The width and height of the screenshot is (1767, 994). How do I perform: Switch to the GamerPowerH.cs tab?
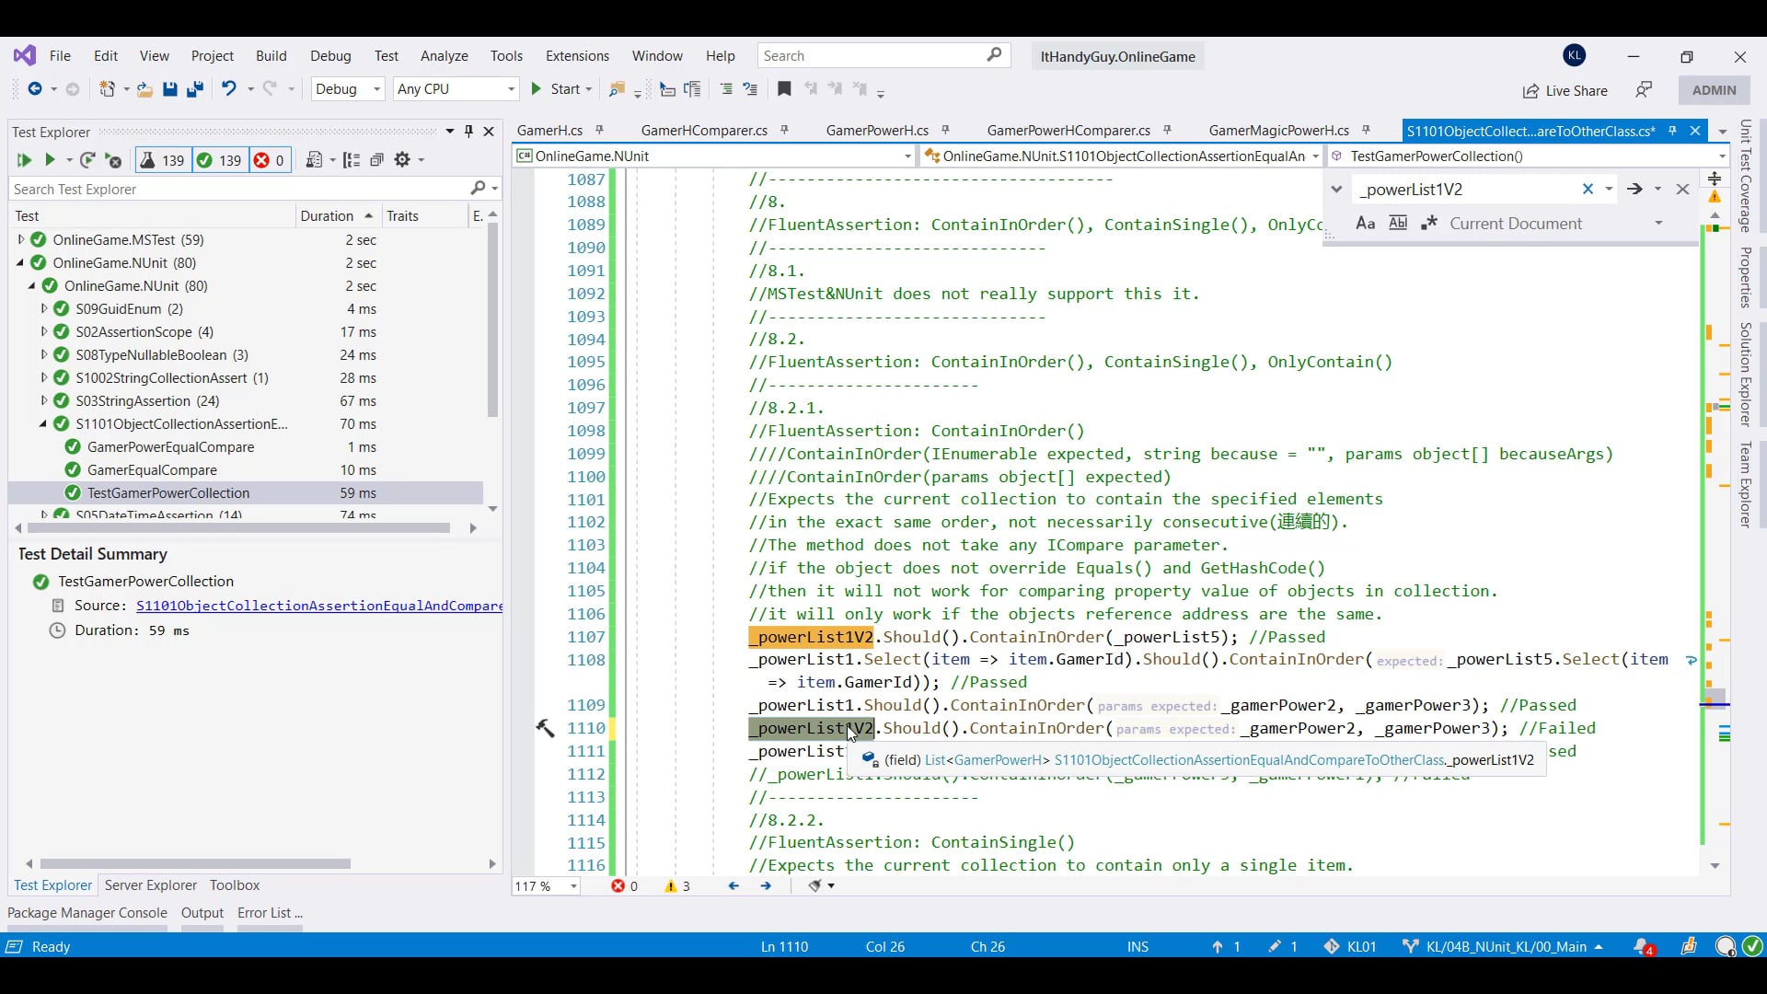(876, 131)
